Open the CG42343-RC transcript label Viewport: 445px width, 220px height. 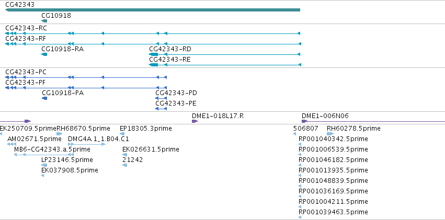click(26, 28)
